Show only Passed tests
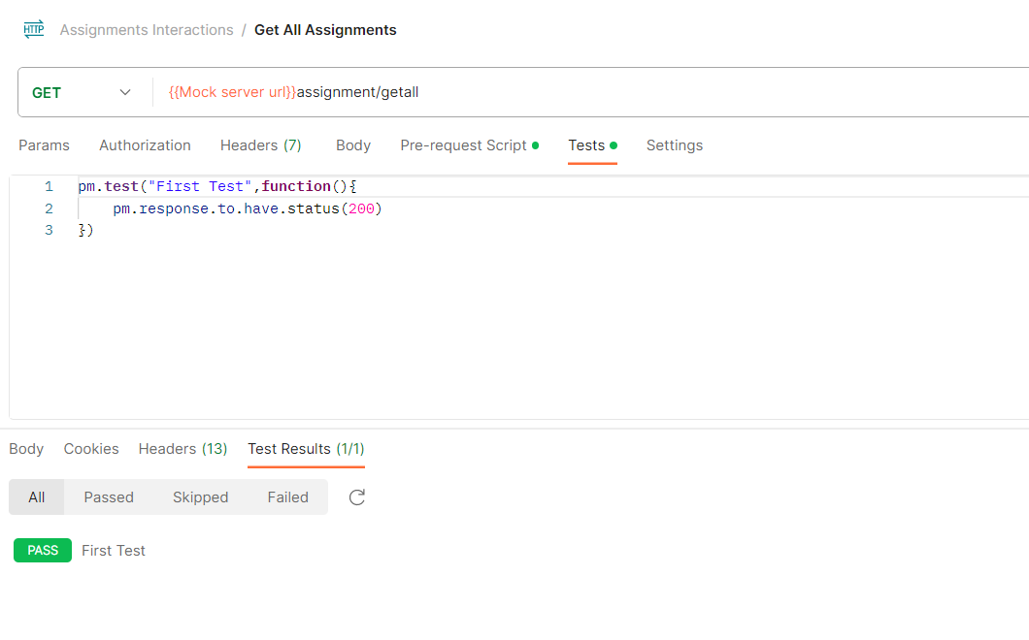The image size is (1029, 640). click(109, 497)
